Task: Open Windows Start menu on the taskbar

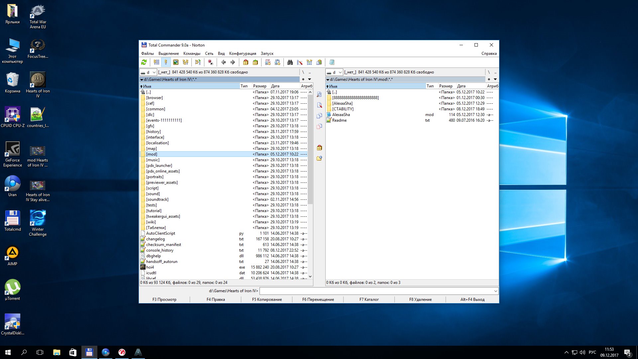Action: (x=8, y=352)
